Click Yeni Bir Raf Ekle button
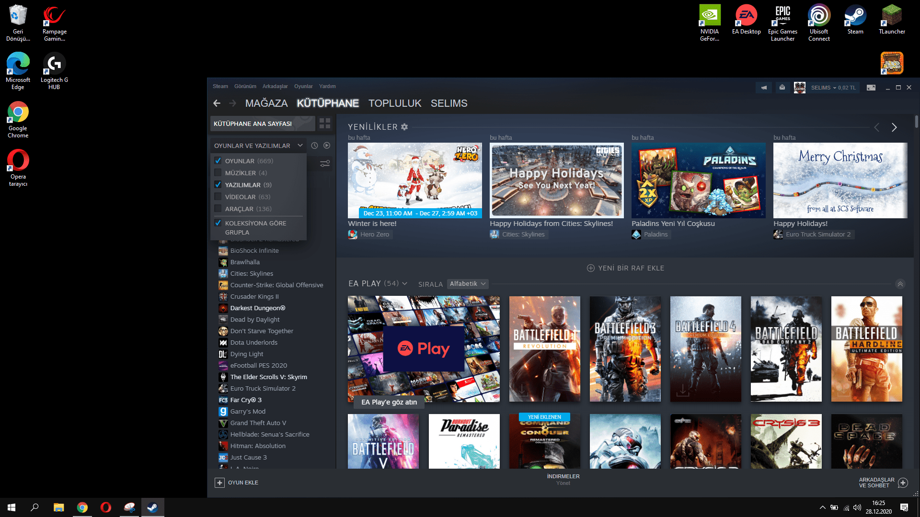This screenshot has width=920, height=517. (x=625, y=268)
